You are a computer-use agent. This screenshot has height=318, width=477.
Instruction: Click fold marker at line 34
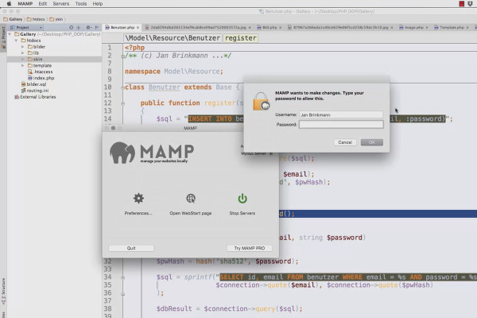pyautogui.click(x=123, y=277)
